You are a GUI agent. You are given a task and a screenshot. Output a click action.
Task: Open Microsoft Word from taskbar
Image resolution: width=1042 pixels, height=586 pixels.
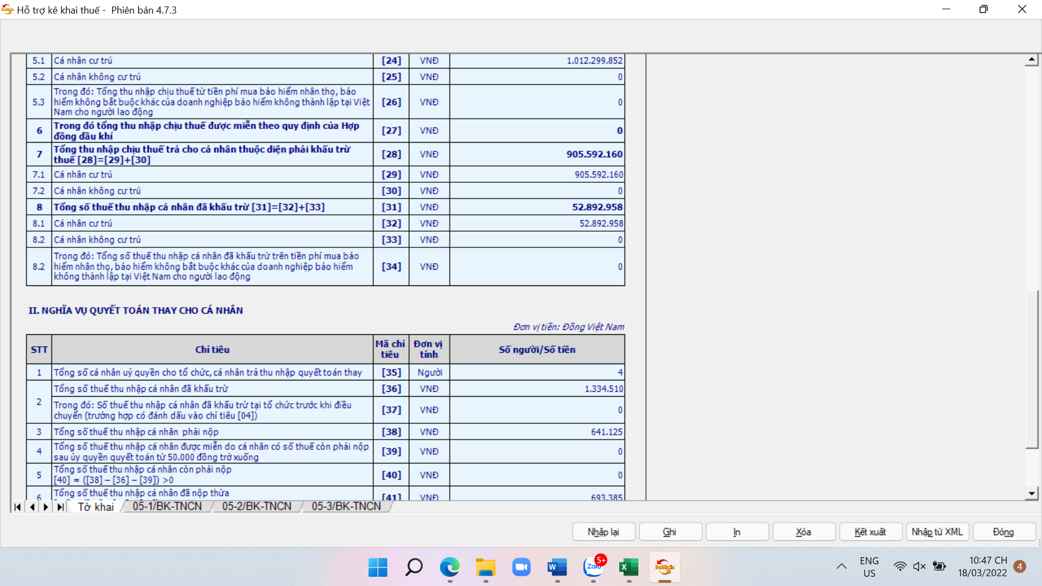557,568
